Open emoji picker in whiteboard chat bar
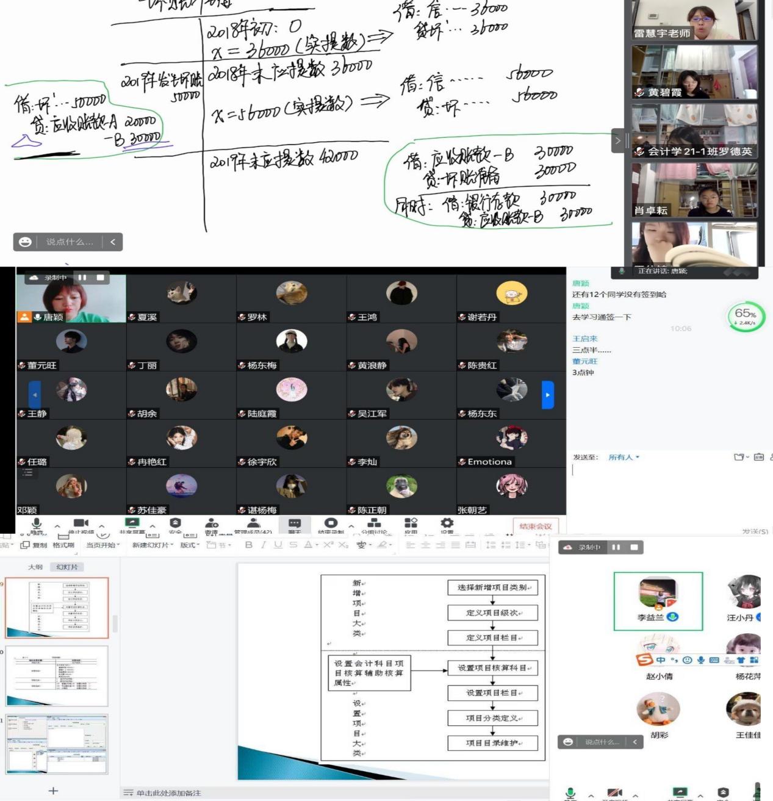The width and height of the screenshot is (773, 801). point(25,242)
